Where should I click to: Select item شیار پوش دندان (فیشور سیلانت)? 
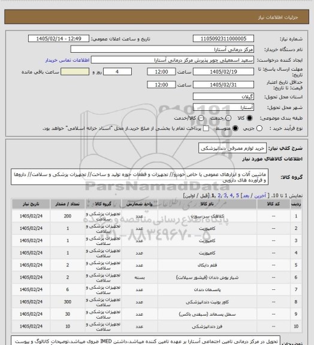[x=207, y=277]
